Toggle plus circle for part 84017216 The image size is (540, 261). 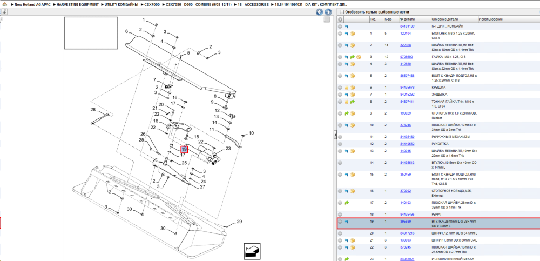[340, 233]
